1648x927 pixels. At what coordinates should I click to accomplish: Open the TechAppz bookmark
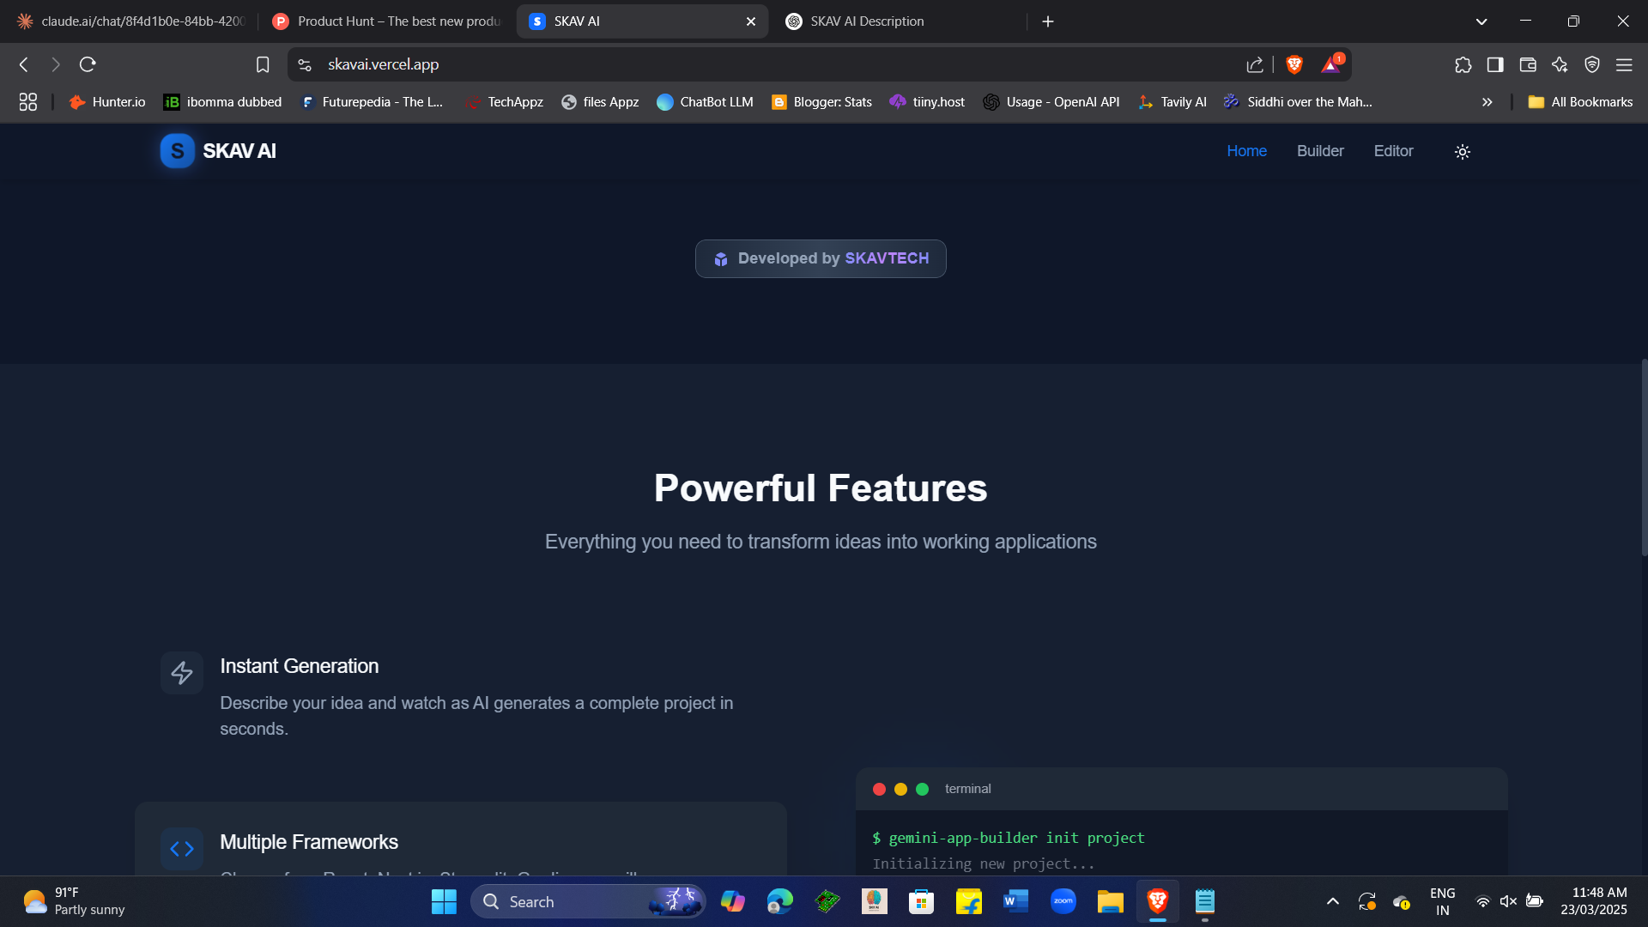click(x=504, y=102)
